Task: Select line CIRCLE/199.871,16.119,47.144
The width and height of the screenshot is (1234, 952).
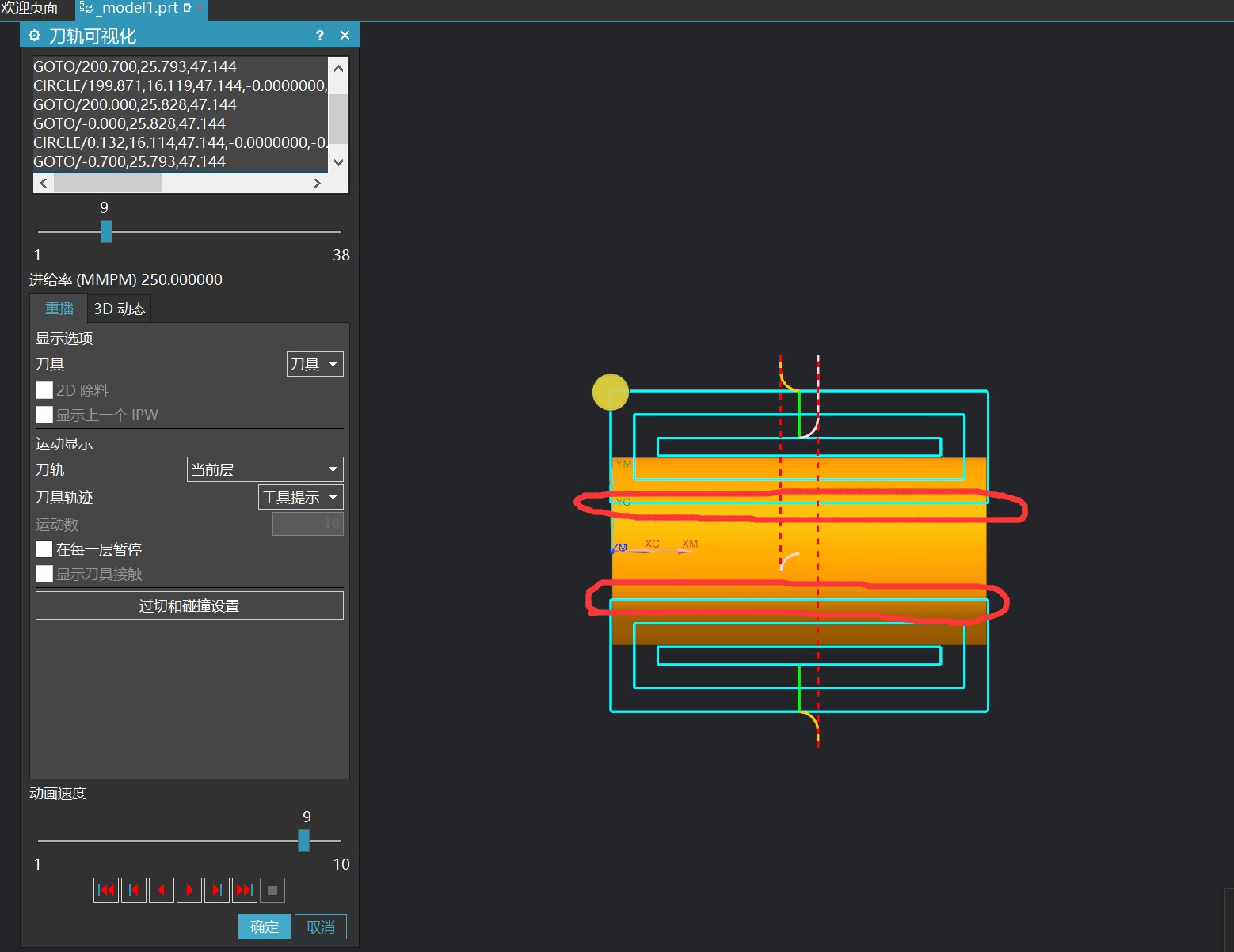Action: pyautogui.click(x=180, y=85)
